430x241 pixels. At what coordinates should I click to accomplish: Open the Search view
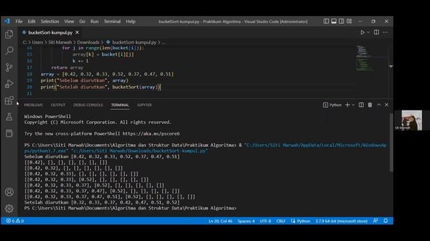(x=9, y=51)
